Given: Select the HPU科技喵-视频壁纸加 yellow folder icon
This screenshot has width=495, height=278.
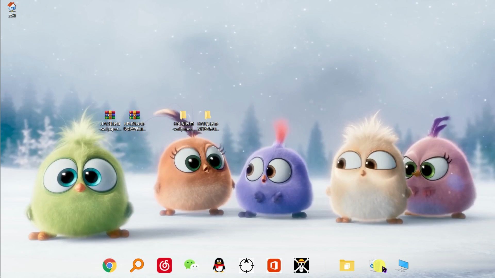Looking at the screenshot, I should tap(208, 115).
